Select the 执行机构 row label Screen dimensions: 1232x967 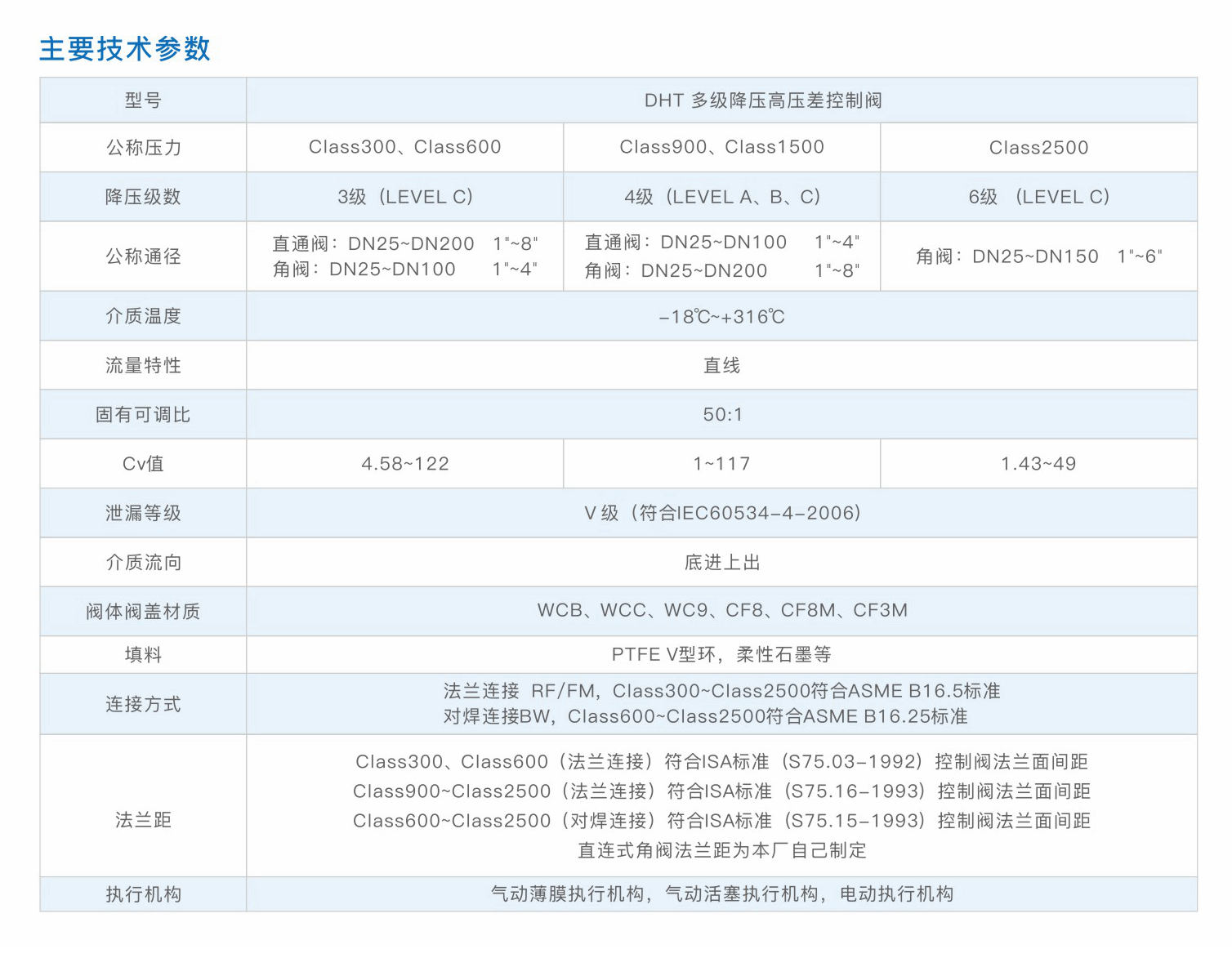pos(143,894)
